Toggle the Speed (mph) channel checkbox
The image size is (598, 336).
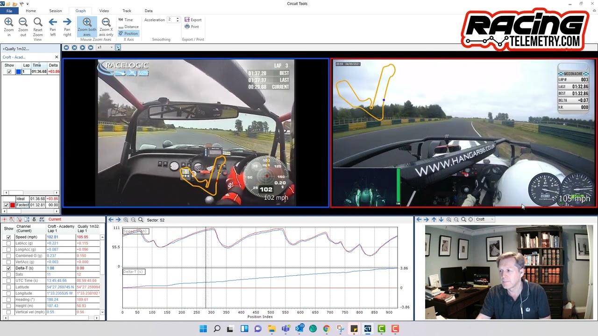click(x=8, y=237)
